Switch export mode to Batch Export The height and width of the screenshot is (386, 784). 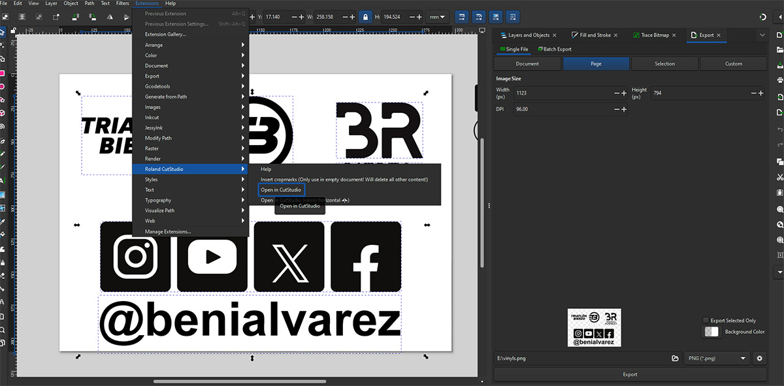pos(555,49)
